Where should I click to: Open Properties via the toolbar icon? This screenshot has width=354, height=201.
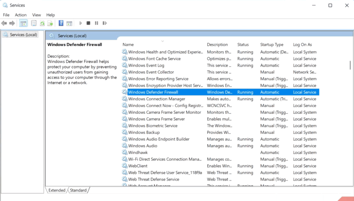34,23
